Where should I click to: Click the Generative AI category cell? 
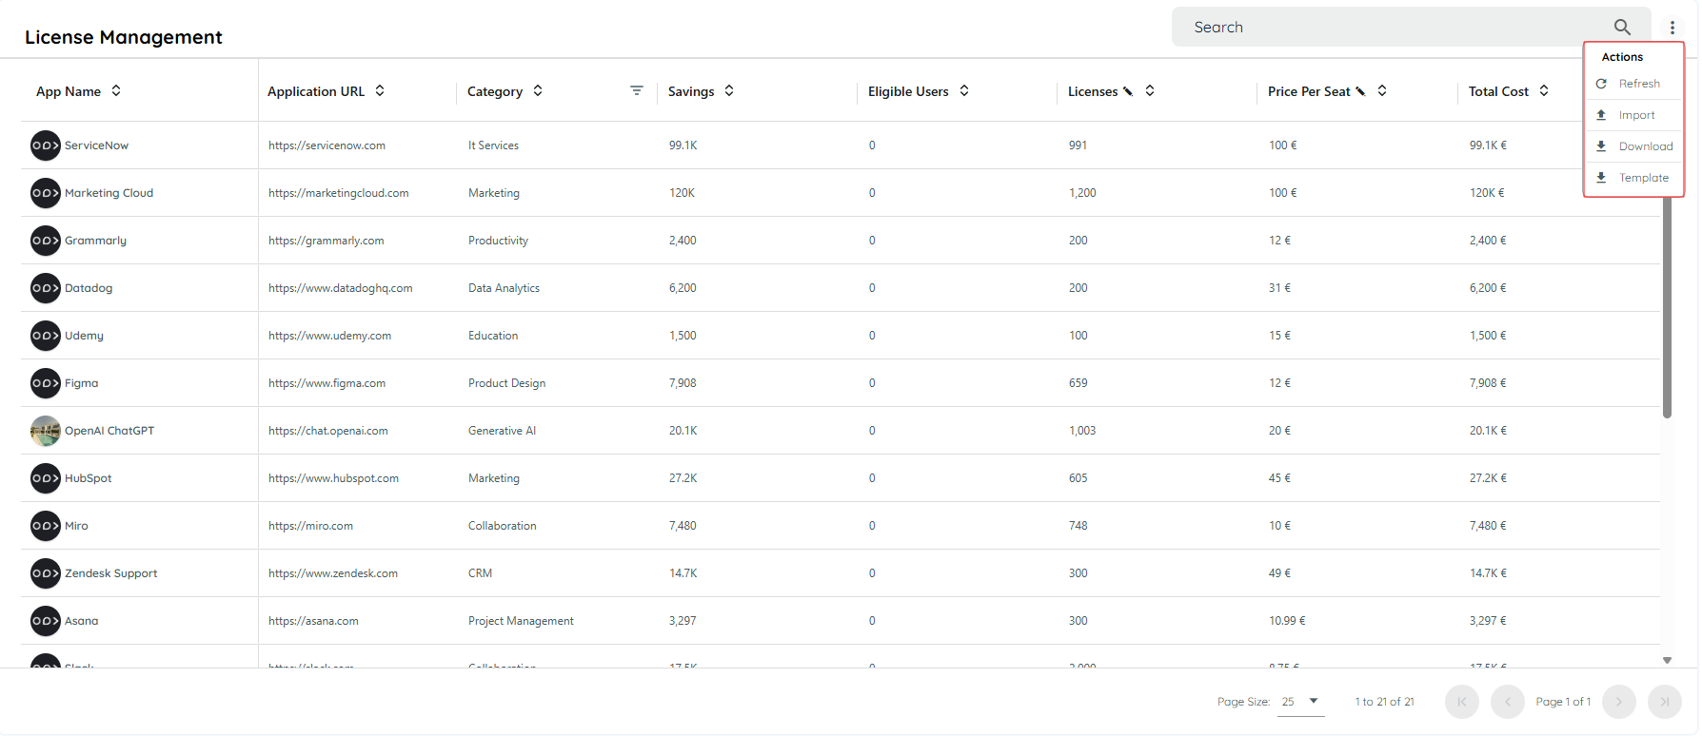pyautogui.click(x=502, y=431)
